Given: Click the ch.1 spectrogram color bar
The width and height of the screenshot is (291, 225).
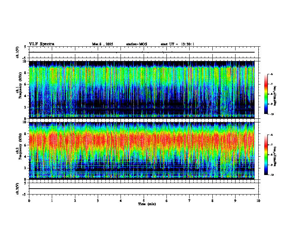Looking at the screenshot, I should tap(266, 94).
